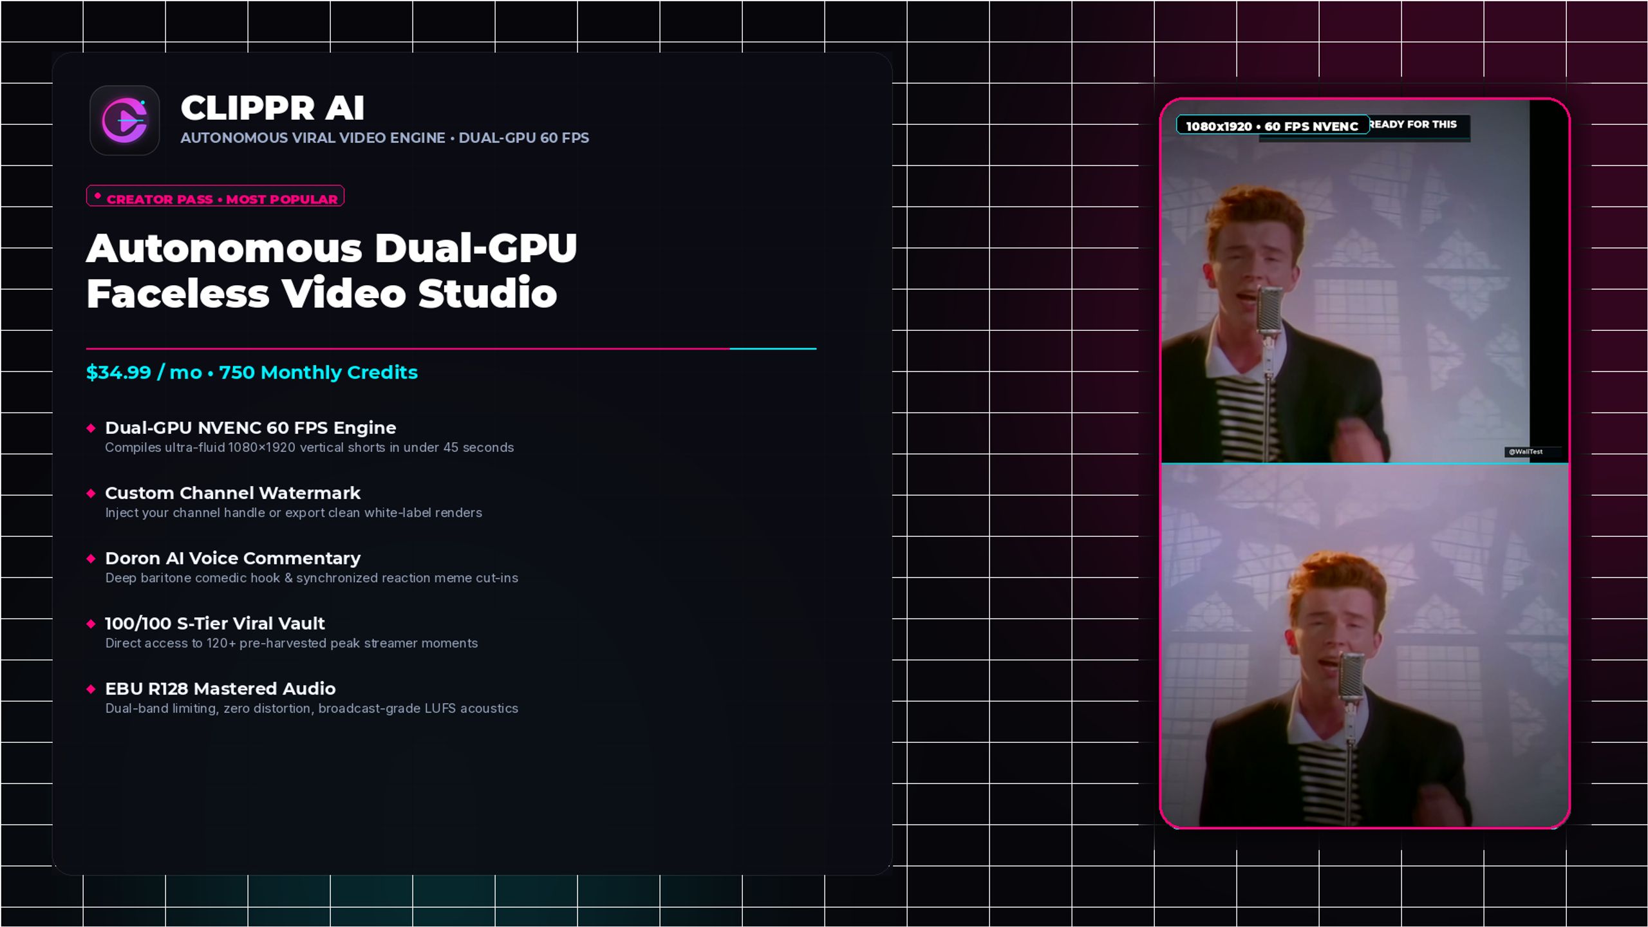This screenshot has height=927, width=1648.
Task: Click the diamond bullet beside S-Tier Viral Vault
Action: pyautogui.click(x=91, y=623)
